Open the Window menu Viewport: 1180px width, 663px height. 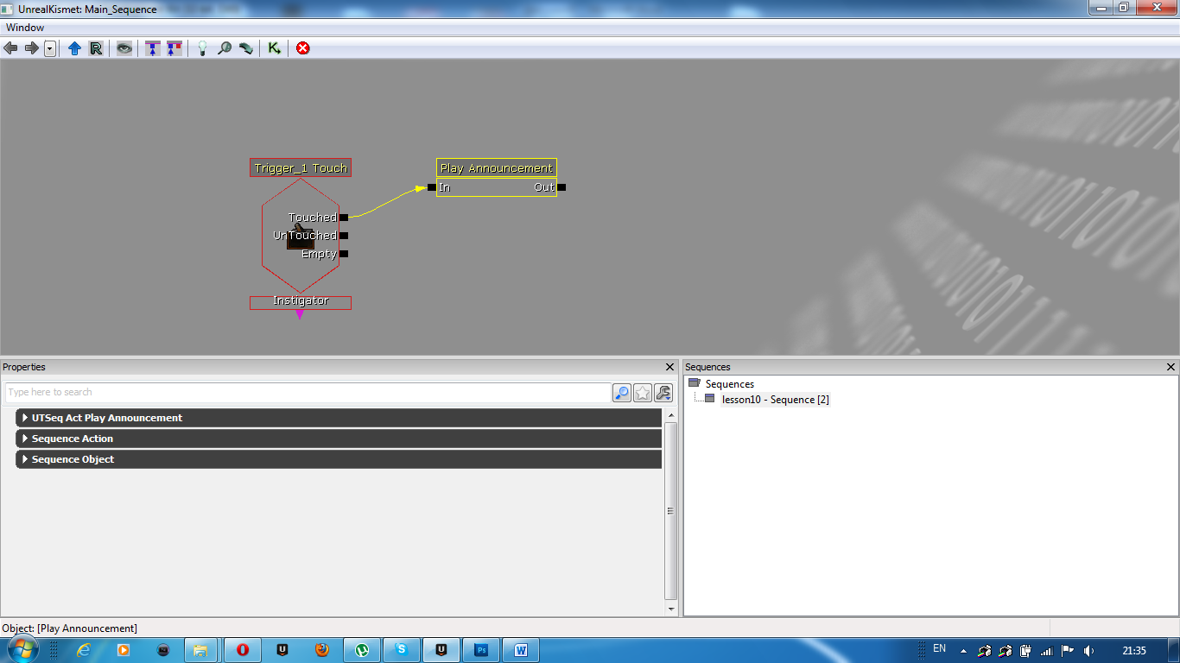click(x=25, y=28)
